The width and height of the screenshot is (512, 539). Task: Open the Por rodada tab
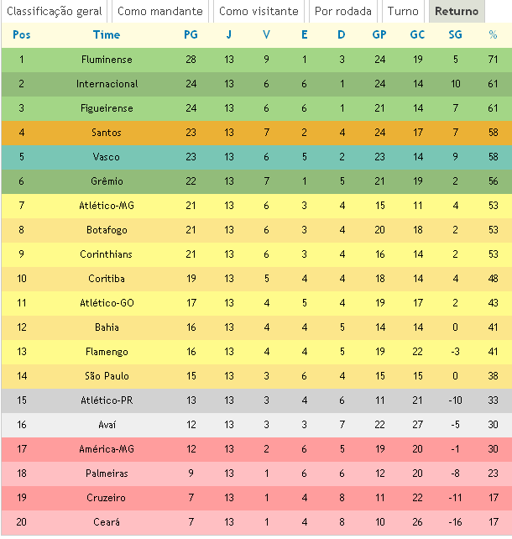342,12
